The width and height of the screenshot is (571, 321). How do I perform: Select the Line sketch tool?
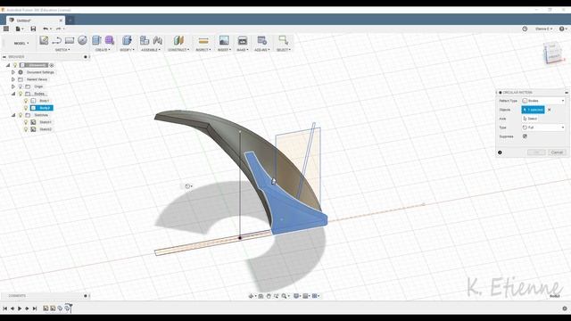(57, 40)
